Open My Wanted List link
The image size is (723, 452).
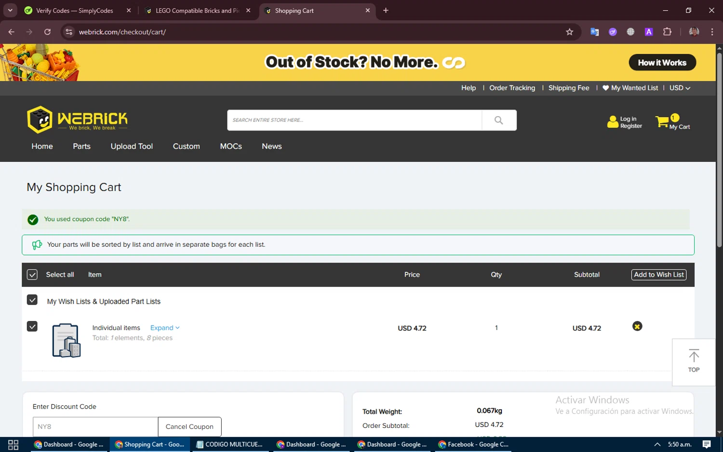click(x=630, y=88)
